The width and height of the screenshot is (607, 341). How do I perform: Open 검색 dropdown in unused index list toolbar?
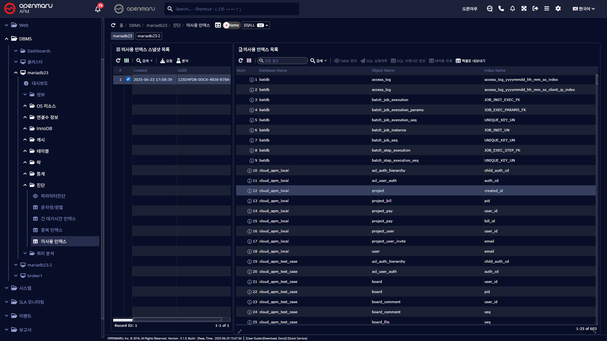319,61
